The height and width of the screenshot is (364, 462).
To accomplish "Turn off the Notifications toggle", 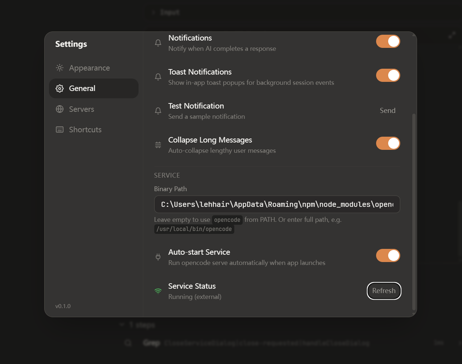I will [388, 41].
